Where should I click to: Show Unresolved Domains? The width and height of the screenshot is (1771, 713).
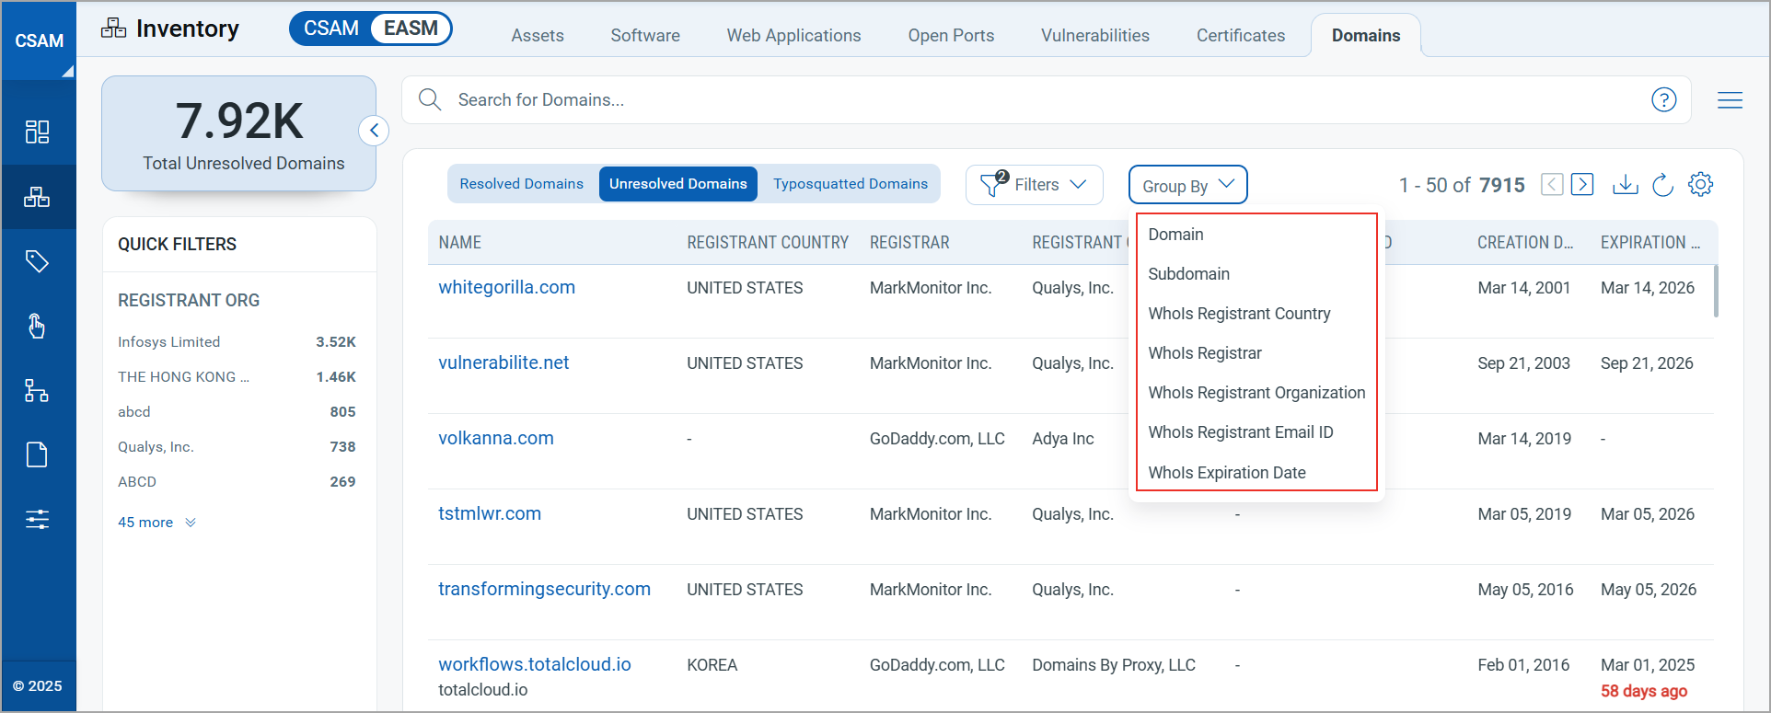(x=678, y=184)
